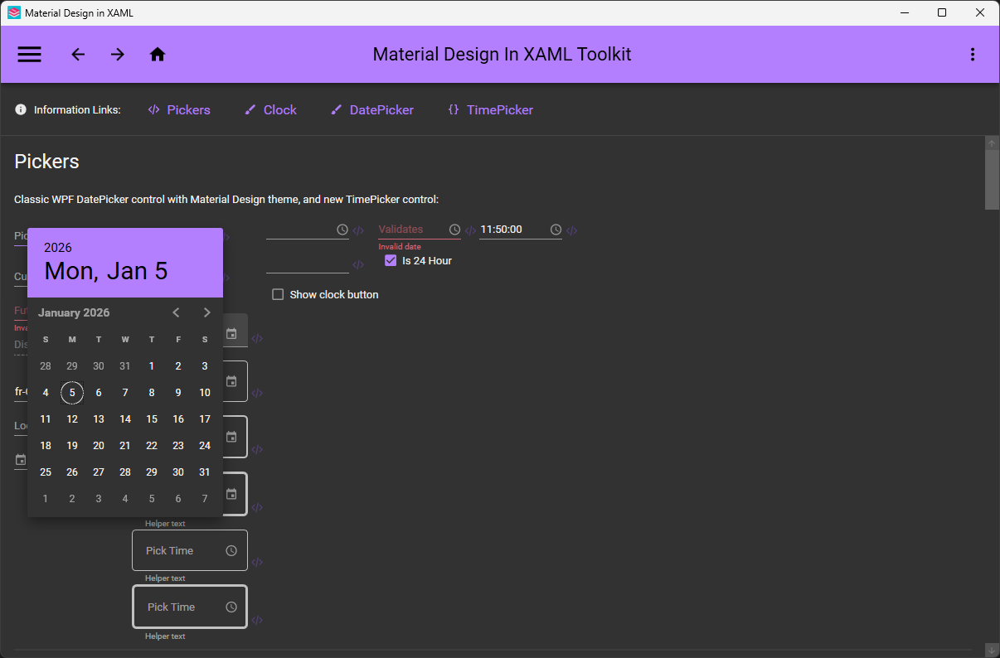Pick date 23 in the calendar
Viewport: 1000px width, 658px height.
click(178, 446)
